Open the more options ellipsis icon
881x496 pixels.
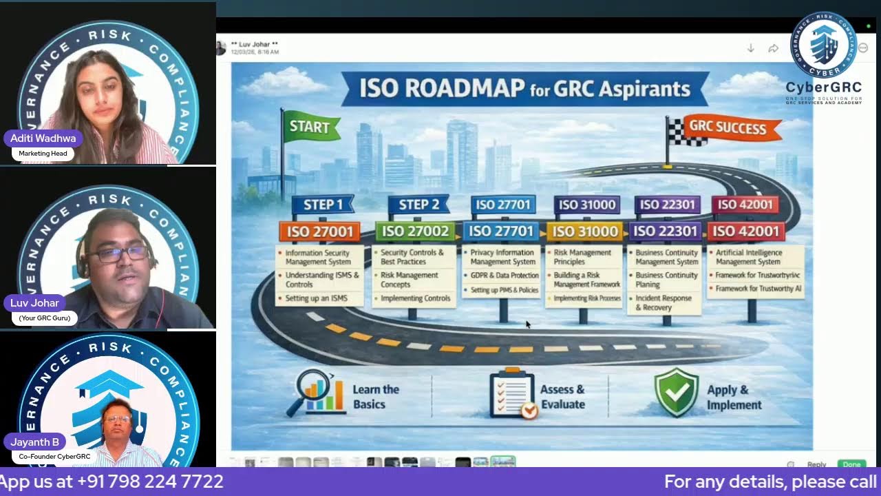(863, 48)
